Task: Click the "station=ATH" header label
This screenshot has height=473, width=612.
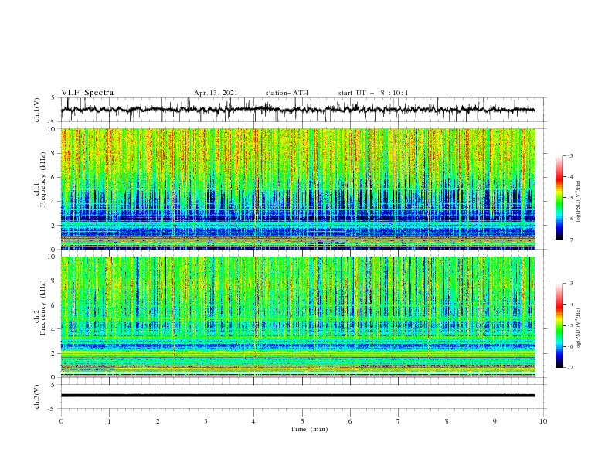Action: pos(287,93)
